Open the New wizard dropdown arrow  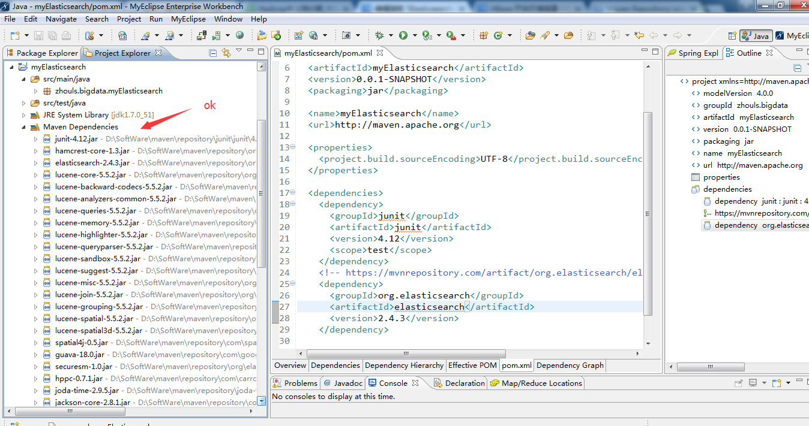coord(26,35)
